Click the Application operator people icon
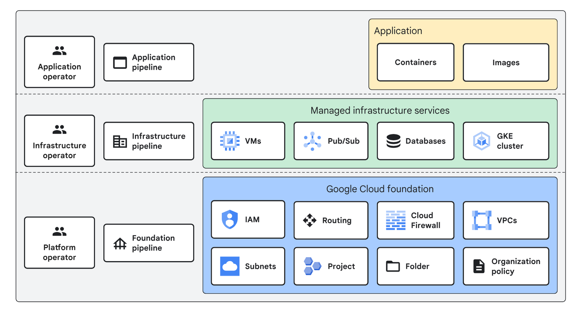The height and width of the screenshot is (313, 577). click(60, 51)
